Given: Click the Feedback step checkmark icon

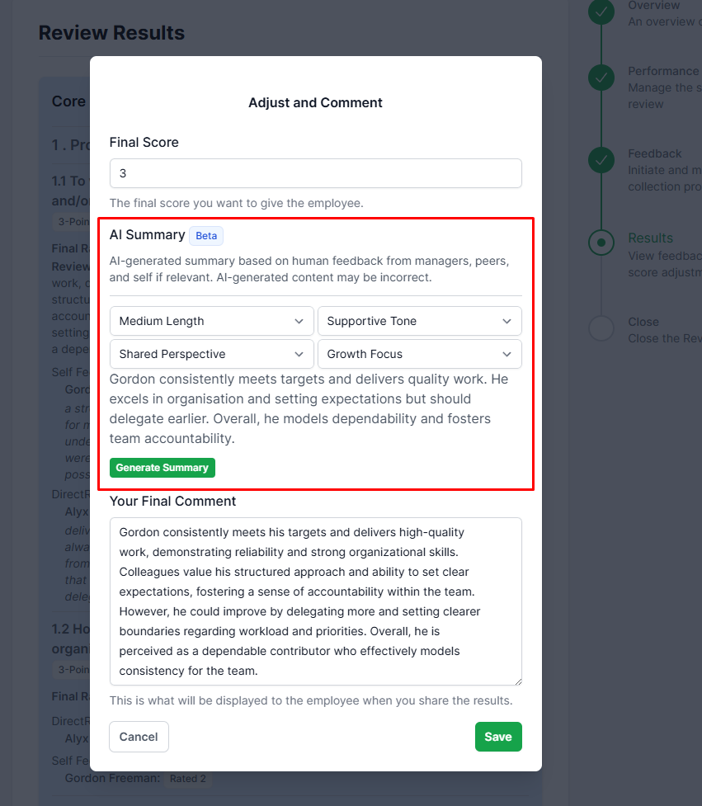Looking at the screenshot, I should tap(601, 160).
